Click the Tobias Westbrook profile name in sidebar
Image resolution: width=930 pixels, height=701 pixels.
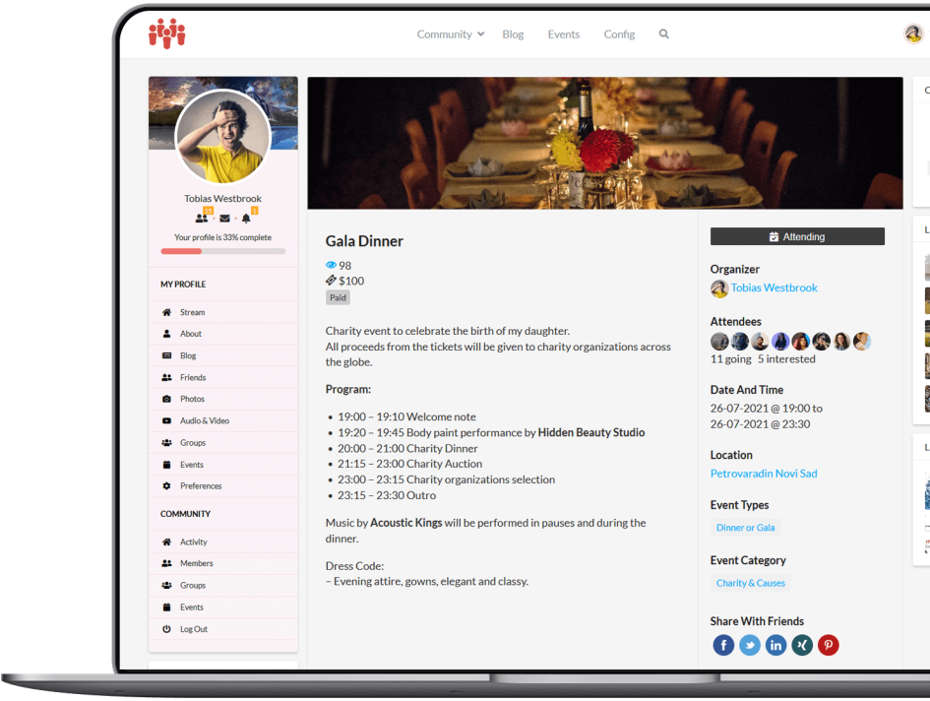coord(222,199)
